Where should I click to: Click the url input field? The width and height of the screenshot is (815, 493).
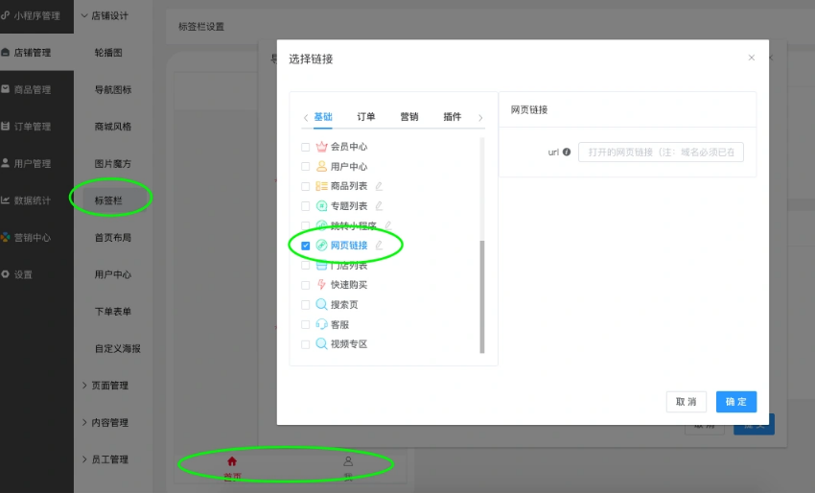(x=661, y=152)
